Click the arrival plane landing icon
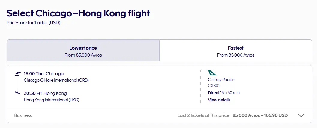317x128 pixels. pos(18,93)
